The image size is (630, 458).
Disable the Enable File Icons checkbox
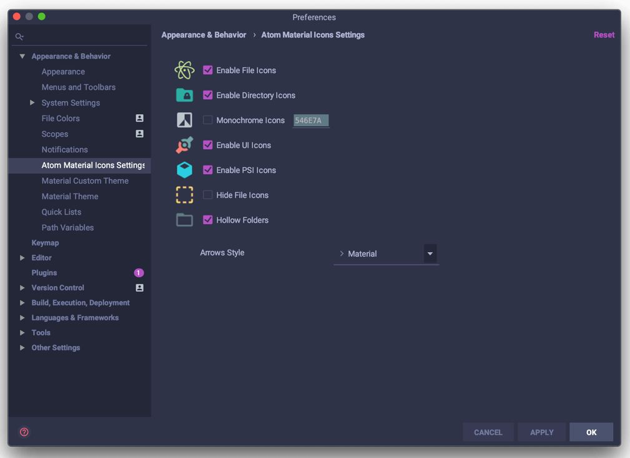click(x=208, y=71)
